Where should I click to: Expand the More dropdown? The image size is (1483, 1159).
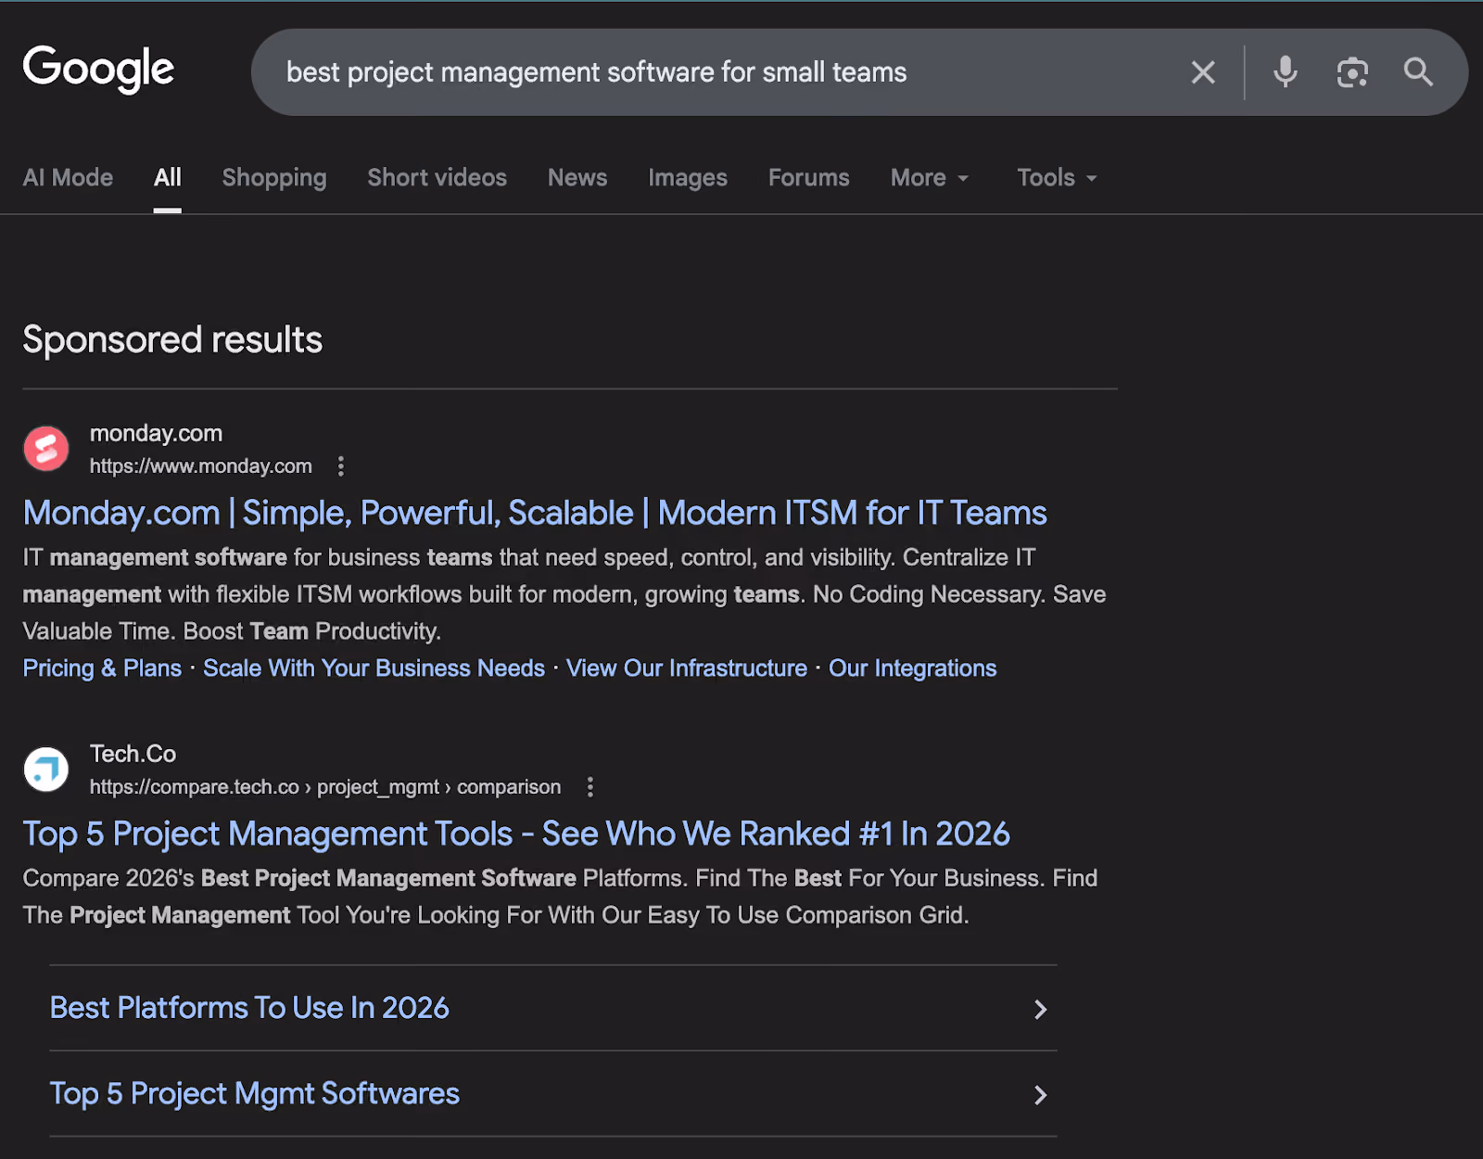[x=930, y=178]
